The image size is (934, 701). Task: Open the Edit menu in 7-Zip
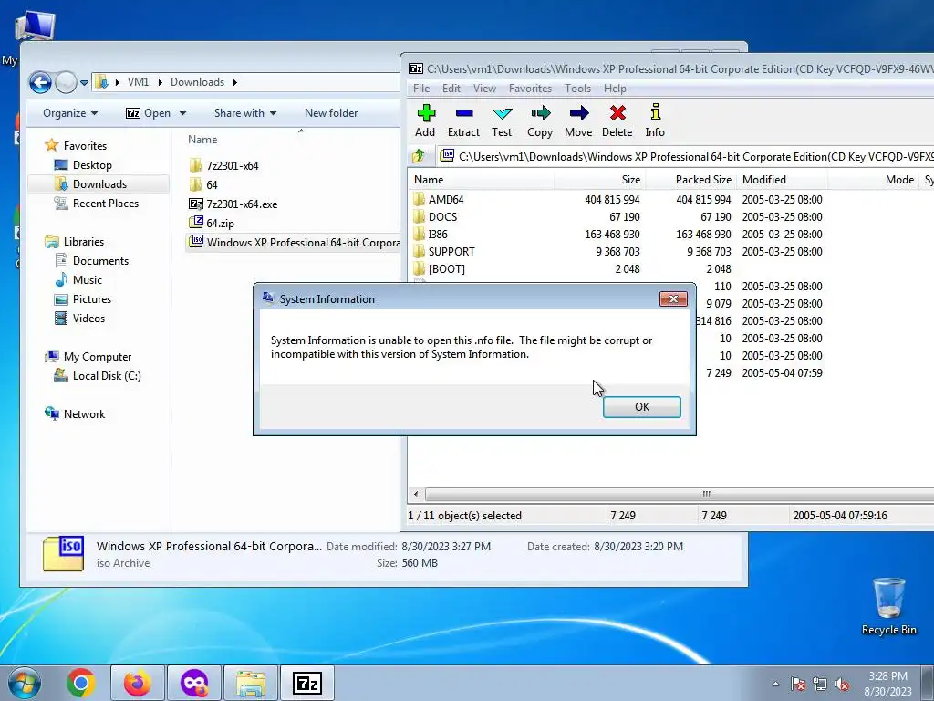451,89
